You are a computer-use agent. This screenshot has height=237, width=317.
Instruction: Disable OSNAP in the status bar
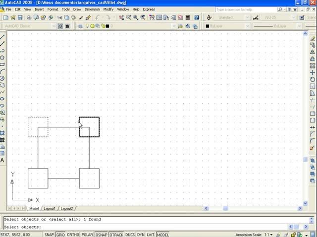[x=102, y=235]
